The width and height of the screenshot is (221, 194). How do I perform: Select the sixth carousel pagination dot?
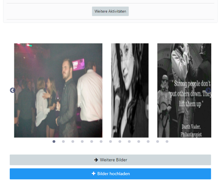click(x=101, y=141)
